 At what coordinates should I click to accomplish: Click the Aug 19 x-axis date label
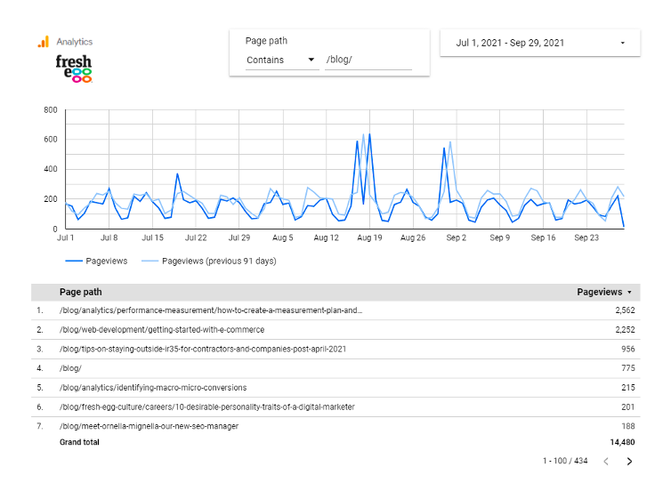click(x=369, y=237)
